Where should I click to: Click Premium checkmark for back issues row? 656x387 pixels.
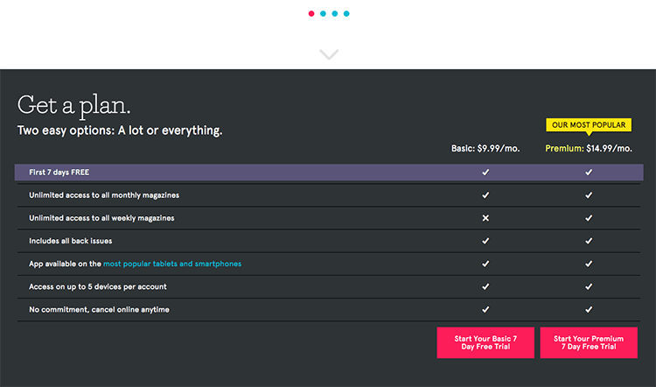point(589,241)
